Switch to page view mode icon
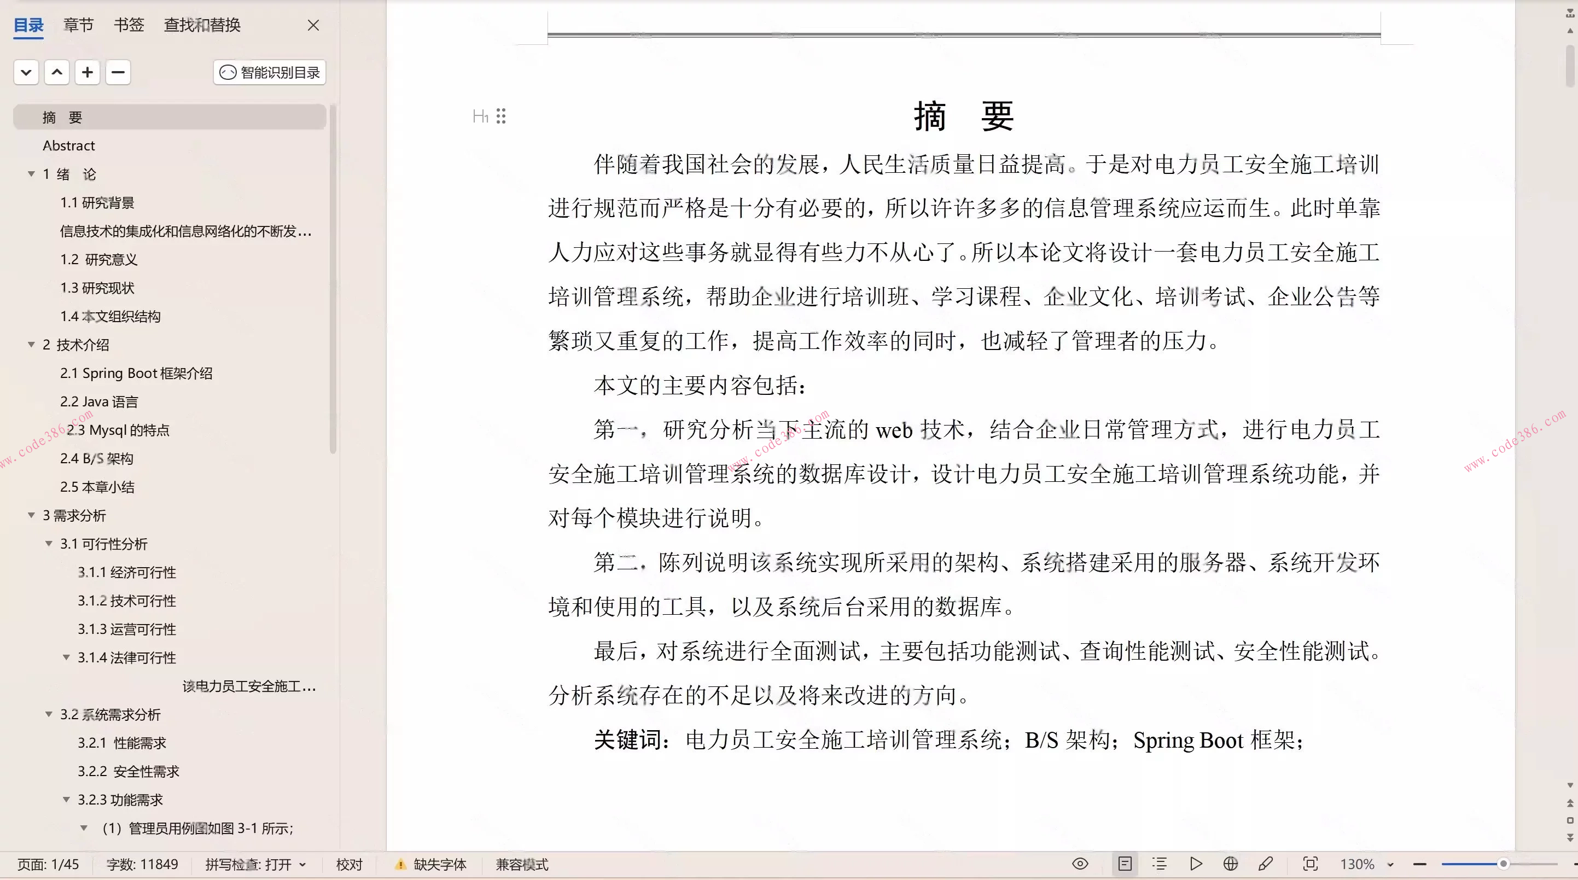The image size is (1578, 880). point(1126,864)
